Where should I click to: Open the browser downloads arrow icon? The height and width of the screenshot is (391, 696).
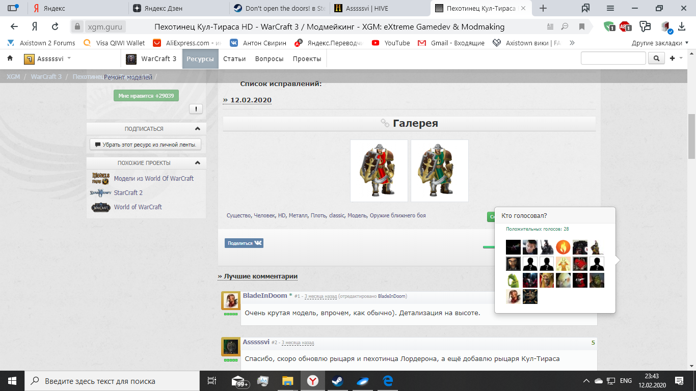point(682,26)
